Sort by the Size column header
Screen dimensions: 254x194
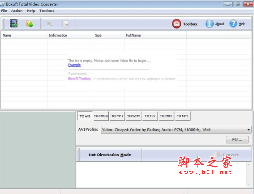pos(109,35)
